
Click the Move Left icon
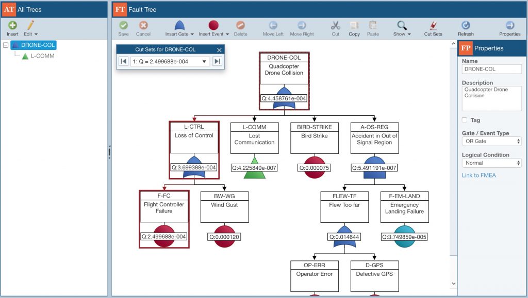coord(273,26)
